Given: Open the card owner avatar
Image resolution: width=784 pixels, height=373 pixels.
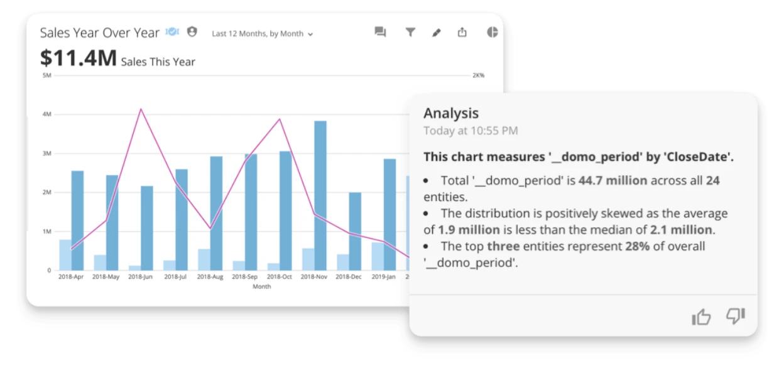Looking at the screenshot, I should pos(192,31).
